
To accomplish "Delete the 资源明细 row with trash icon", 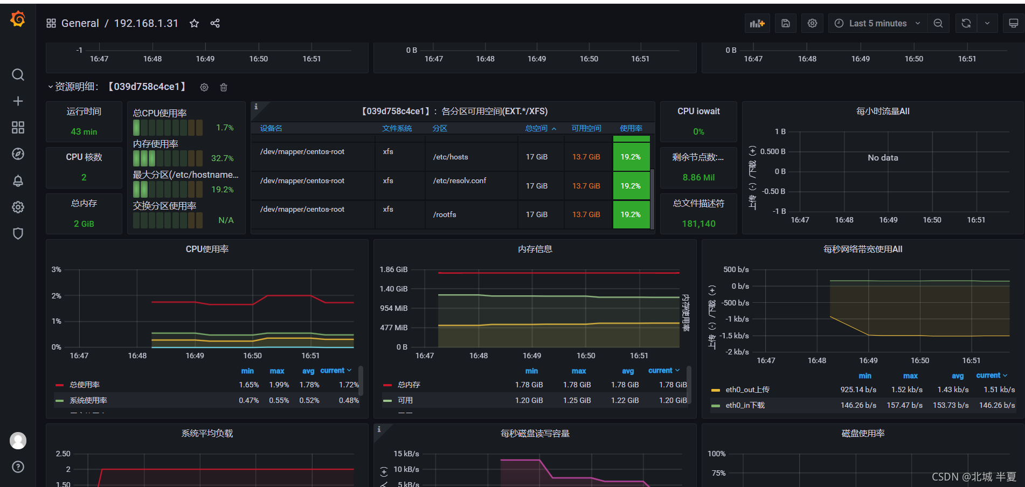I will tap(224, 87).
